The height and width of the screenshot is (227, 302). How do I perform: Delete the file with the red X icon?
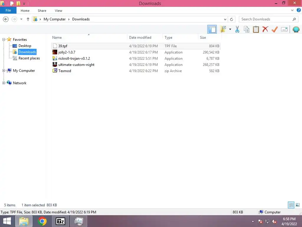coord(265,29)
